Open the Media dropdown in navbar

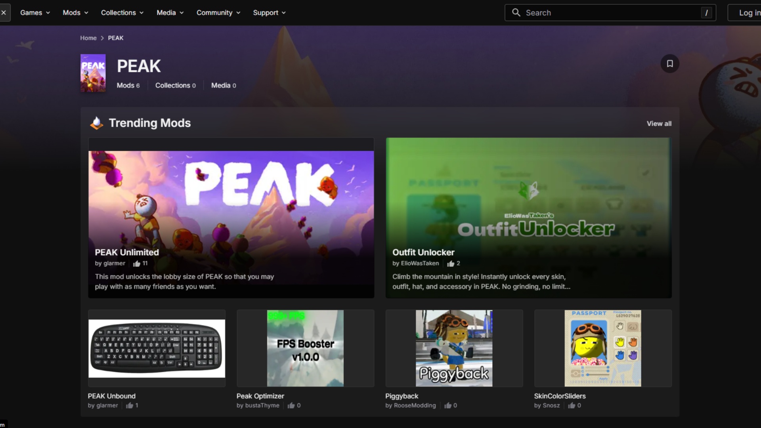click(x=170, y=13)
